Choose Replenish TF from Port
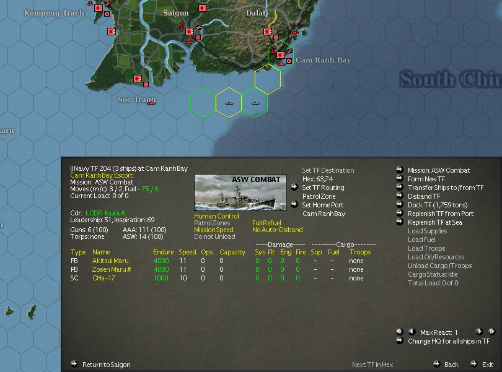The height and width of the screenshot is (372, 502). point(441,214)
